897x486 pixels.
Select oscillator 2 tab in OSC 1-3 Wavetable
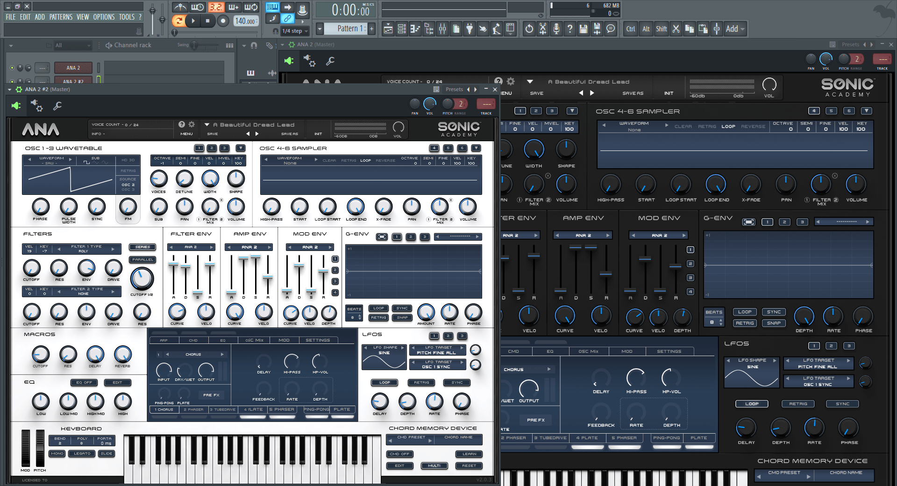[212, 148]
